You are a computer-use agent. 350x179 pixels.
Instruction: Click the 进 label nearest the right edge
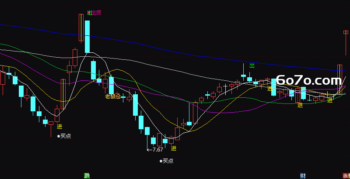(330, 100)
